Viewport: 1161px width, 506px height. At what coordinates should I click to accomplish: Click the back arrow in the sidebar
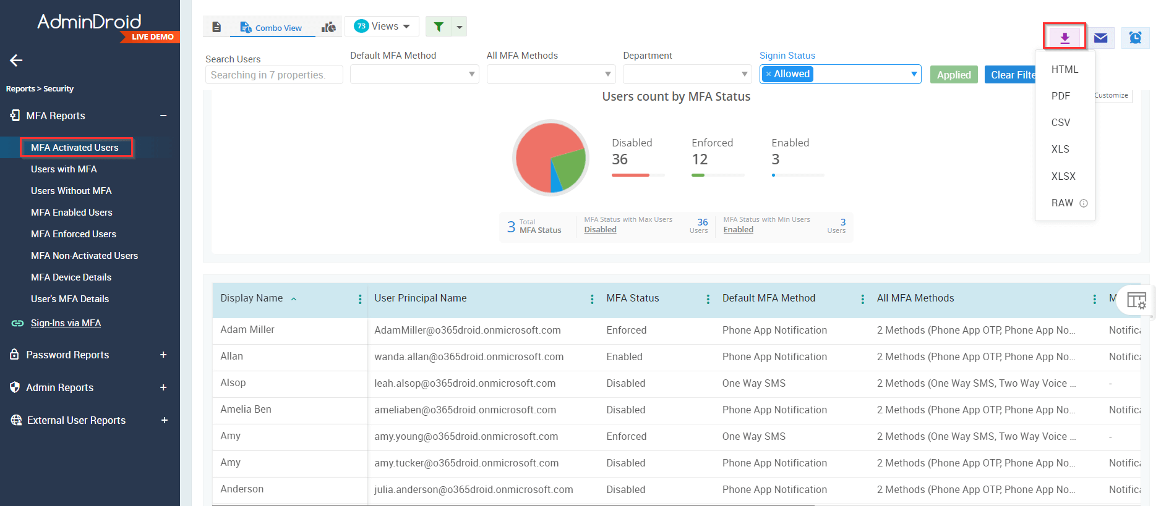coord(16,60)
